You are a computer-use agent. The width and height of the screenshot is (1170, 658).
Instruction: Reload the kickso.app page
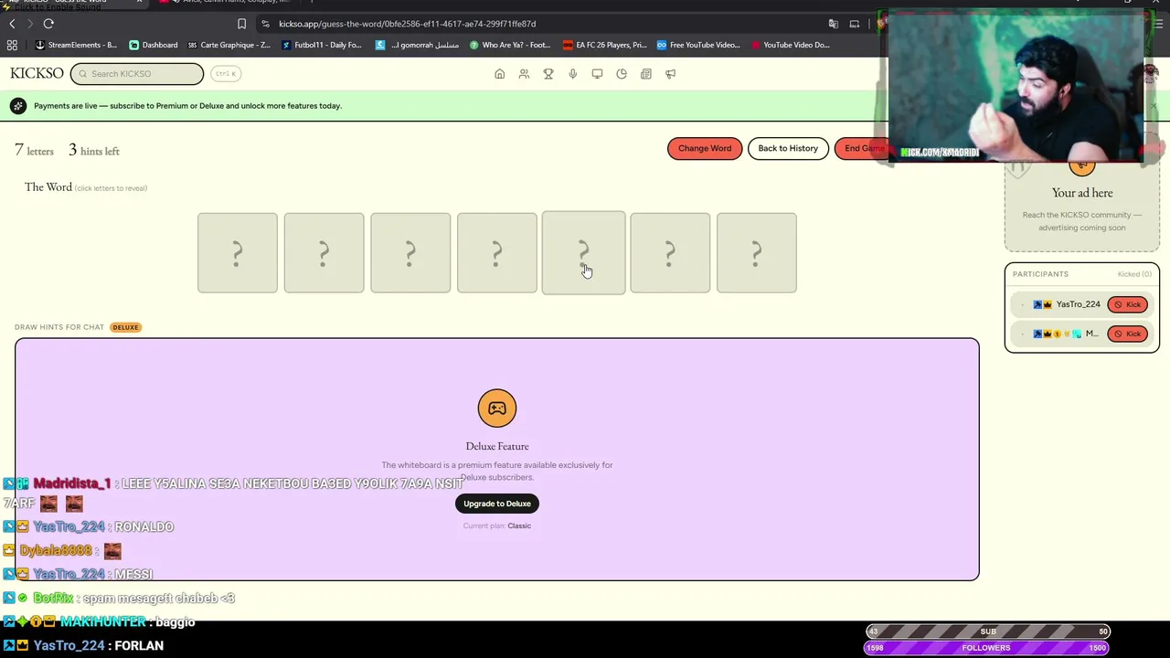tap(48, 24)
